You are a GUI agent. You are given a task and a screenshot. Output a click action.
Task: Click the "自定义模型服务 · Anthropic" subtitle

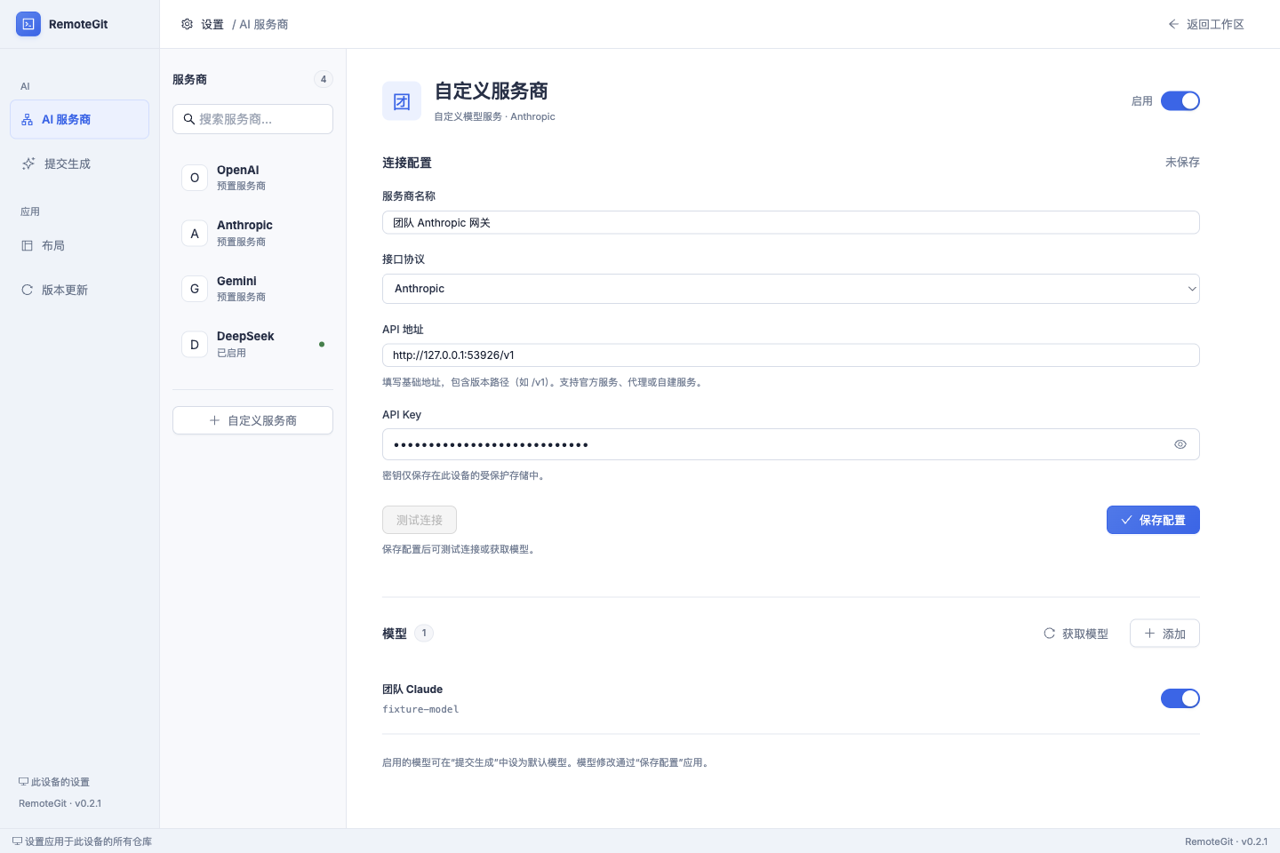[494, 116]
